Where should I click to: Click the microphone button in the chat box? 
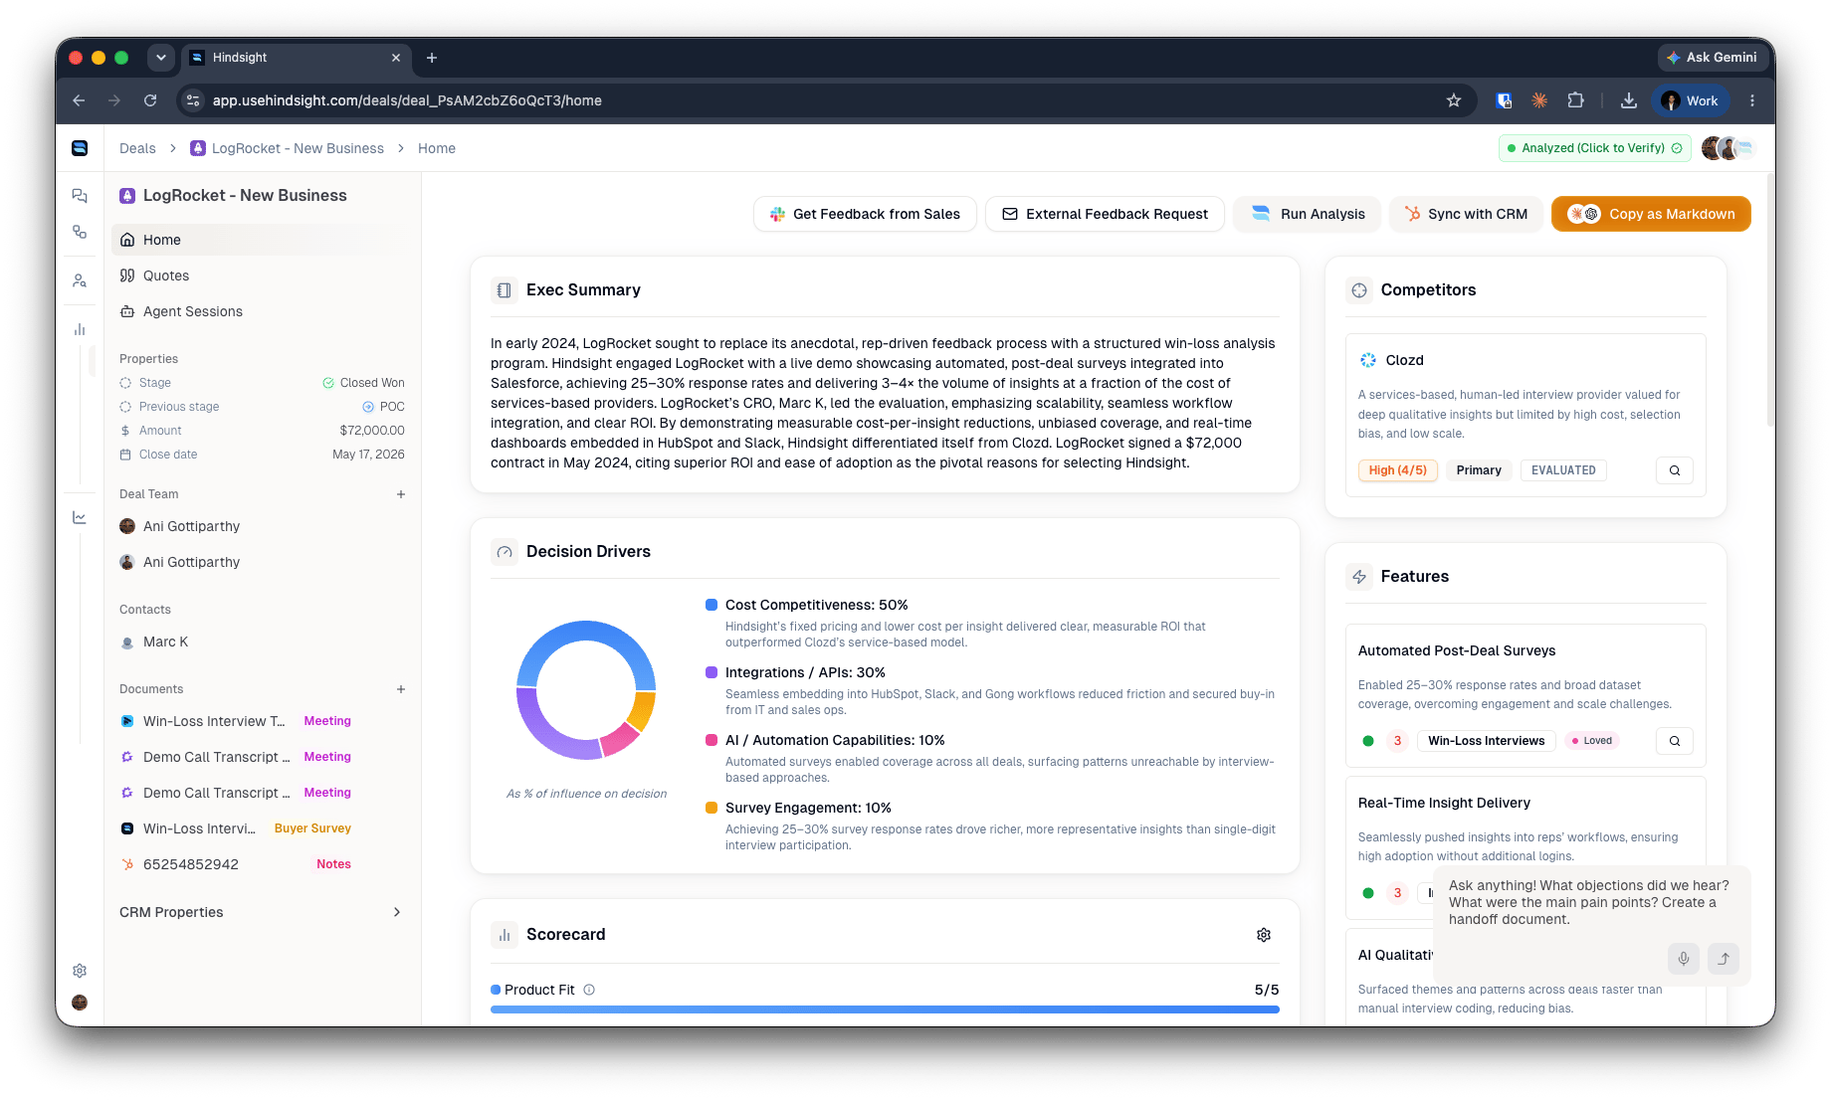pos(1684,959)
